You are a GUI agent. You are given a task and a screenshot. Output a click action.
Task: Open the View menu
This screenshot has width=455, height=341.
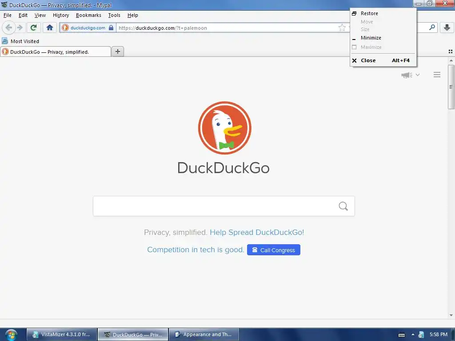[40, 15]
